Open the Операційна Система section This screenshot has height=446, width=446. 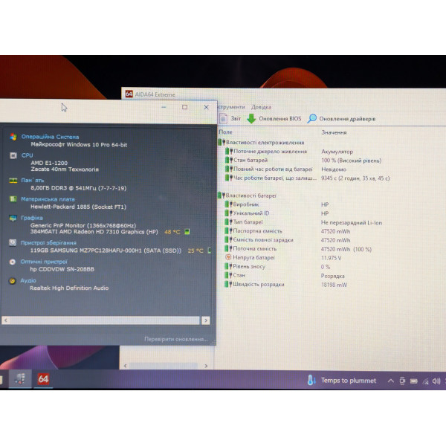(50, 137)
